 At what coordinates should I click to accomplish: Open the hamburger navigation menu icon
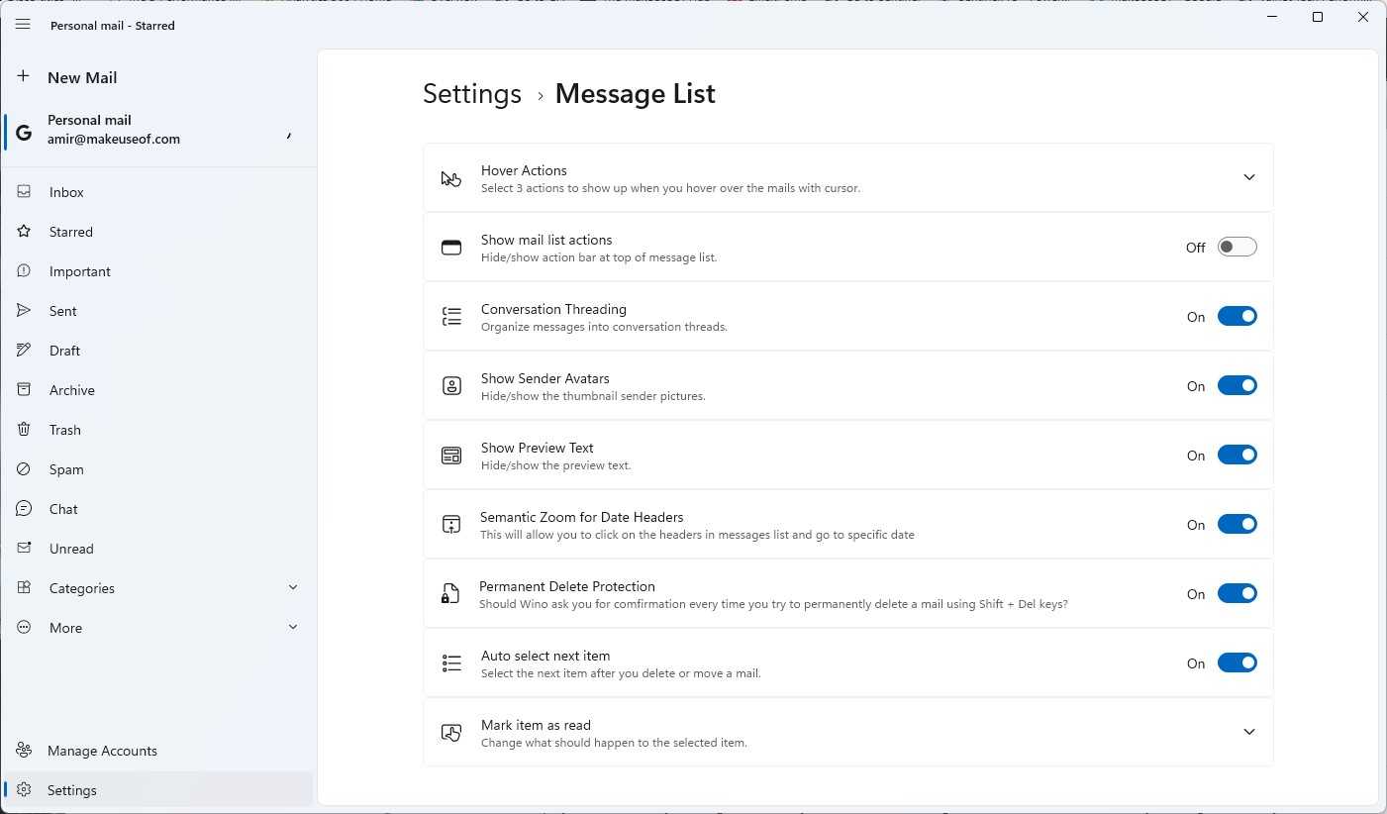pyautogui.click(x=23, y=25)
